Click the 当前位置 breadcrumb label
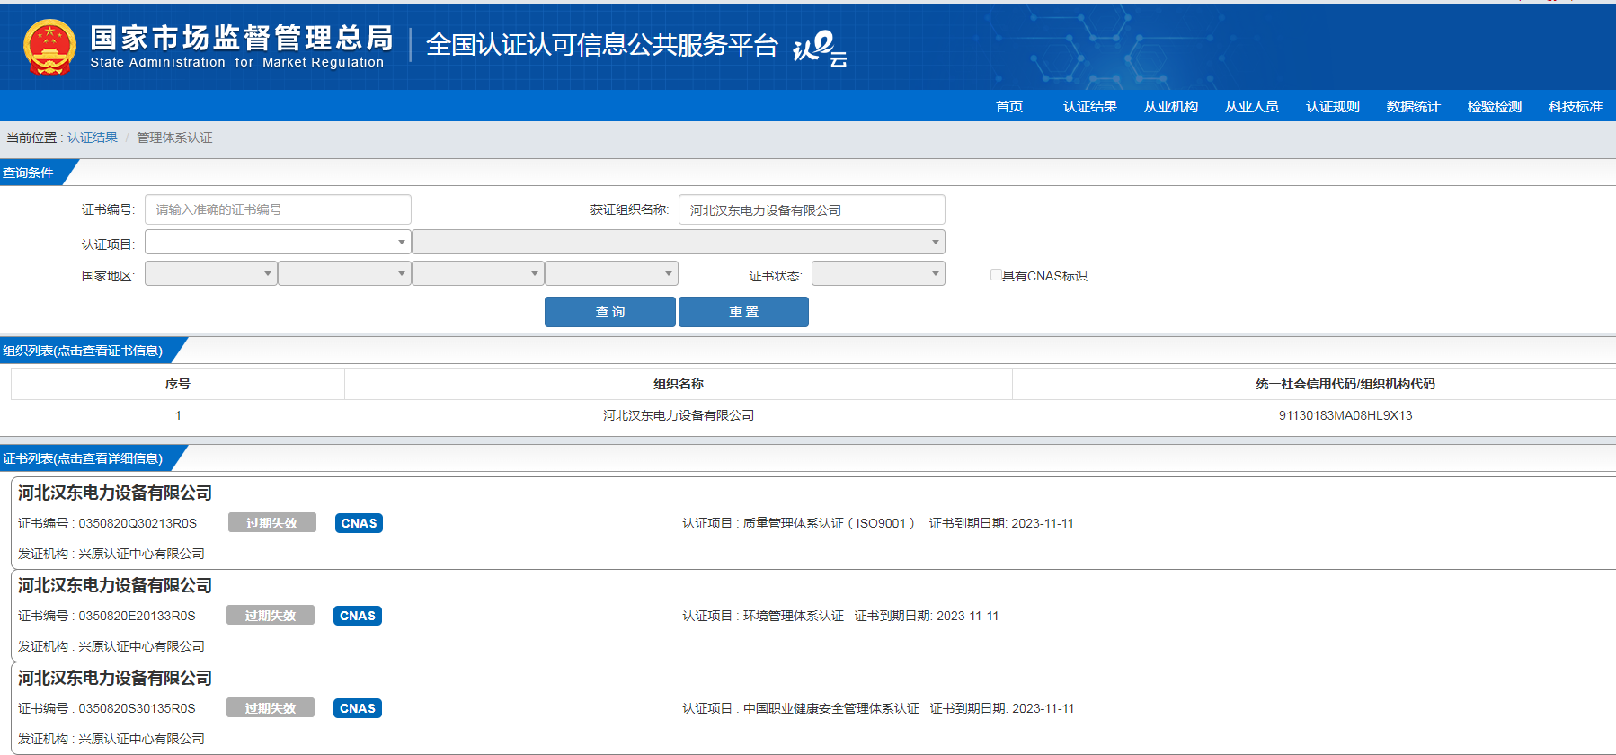 click(32, 138)
